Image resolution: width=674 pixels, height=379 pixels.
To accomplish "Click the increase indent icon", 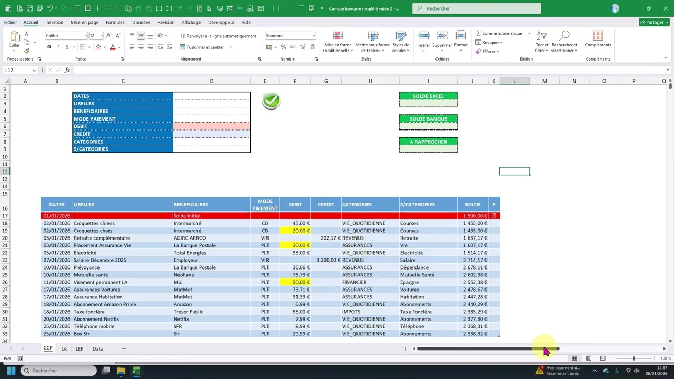I will point(169,47).
